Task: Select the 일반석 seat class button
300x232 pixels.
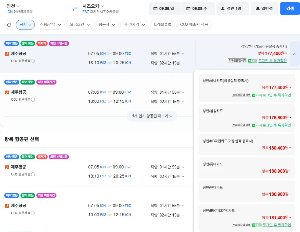Action: coord(264,9)
